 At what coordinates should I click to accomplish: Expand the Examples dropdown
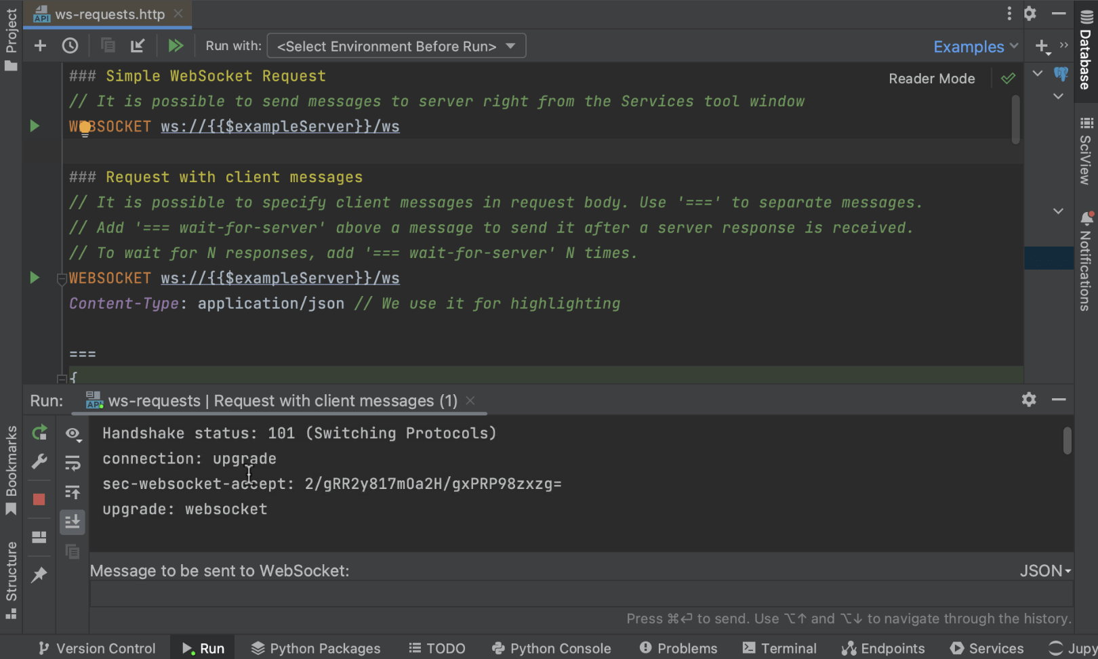[x=975, y=47]
